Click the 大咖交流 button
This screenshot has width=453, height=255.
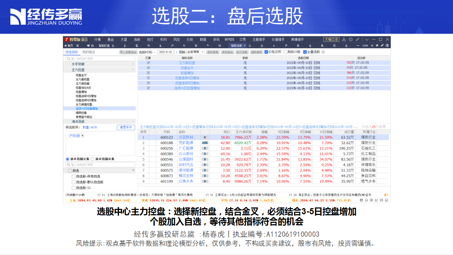click(331, 39)
